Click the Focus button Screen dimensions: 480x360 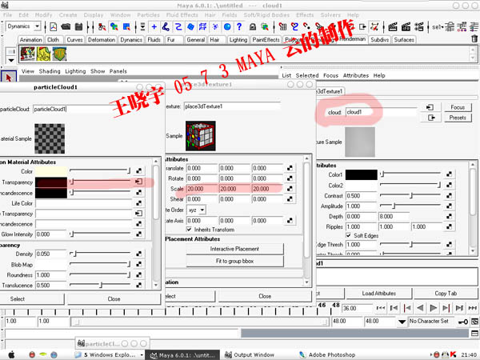458,107
